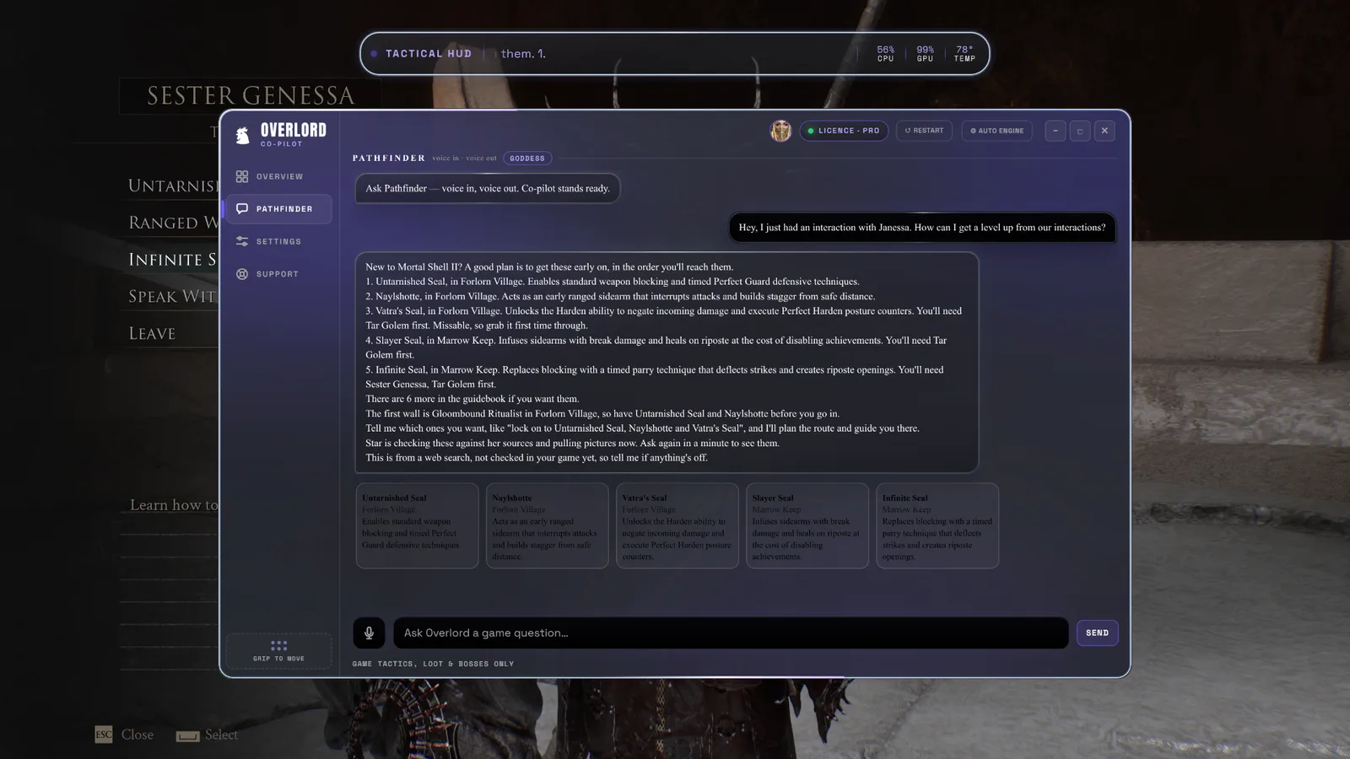Click the Tactical HUD label
This screenshot has width=1350, height=759.
[x=429, y=53]
